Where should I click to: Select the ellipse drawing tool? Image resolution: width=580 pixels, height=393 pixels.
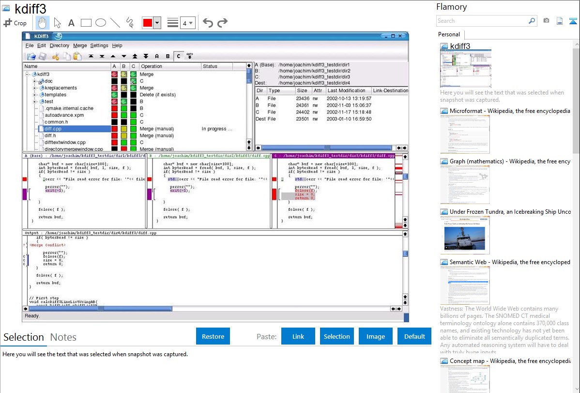101,23
